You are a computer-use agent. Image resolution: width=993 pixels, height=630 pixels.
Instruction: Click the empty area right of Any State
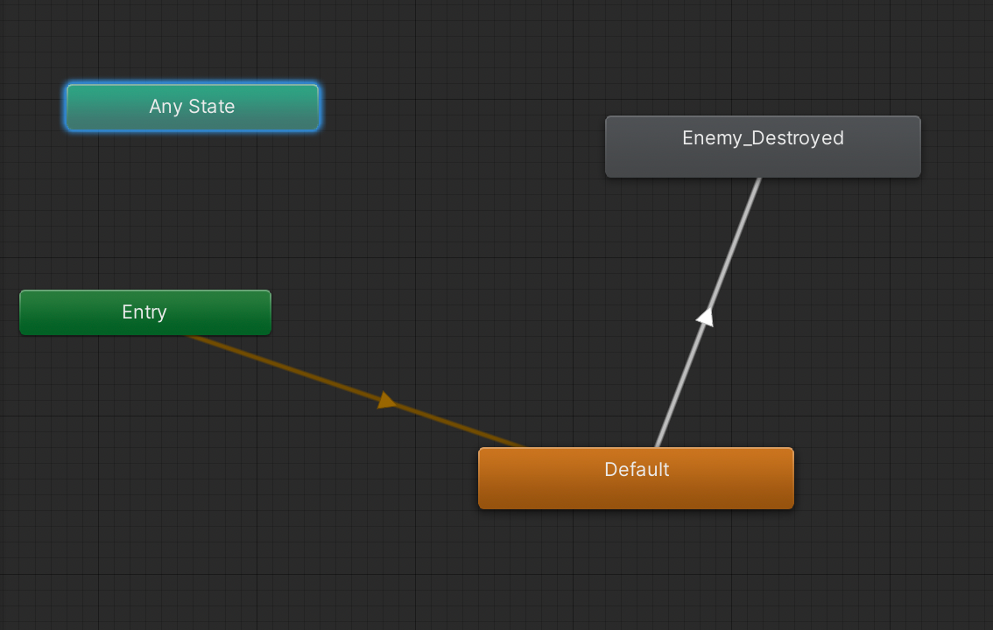pos(438,107)
